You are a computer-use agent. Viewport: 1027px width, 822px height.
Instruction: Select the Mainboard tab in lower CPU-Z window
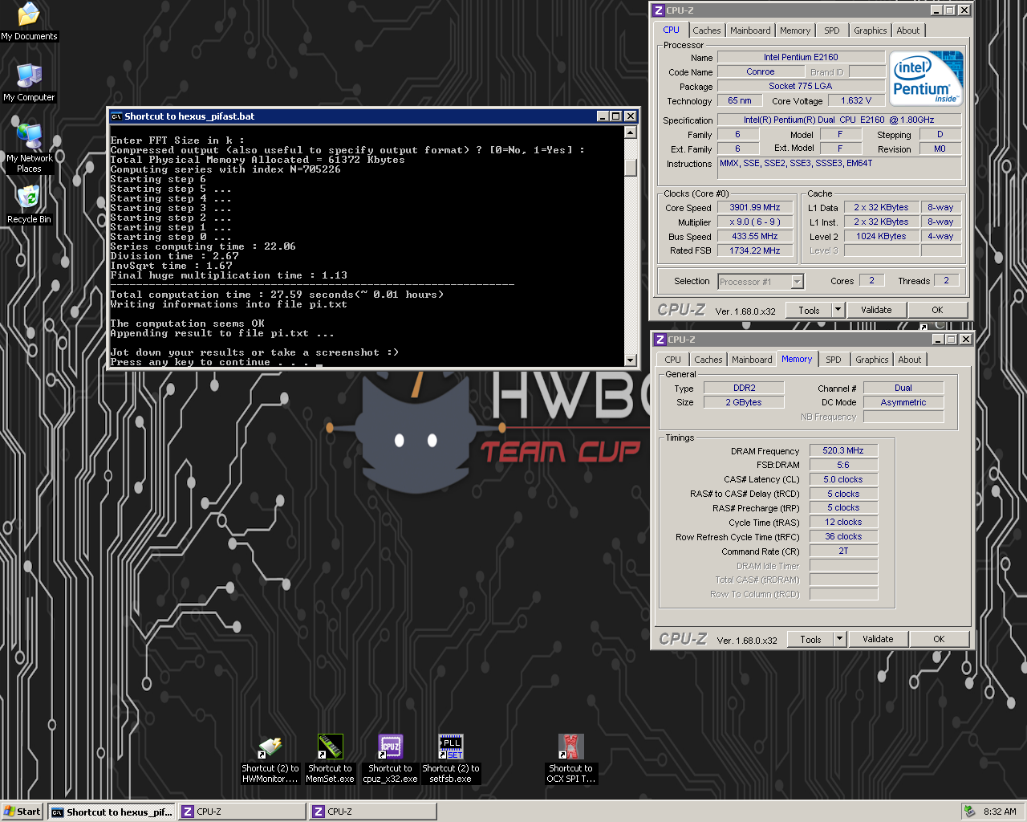pos(752,360)
